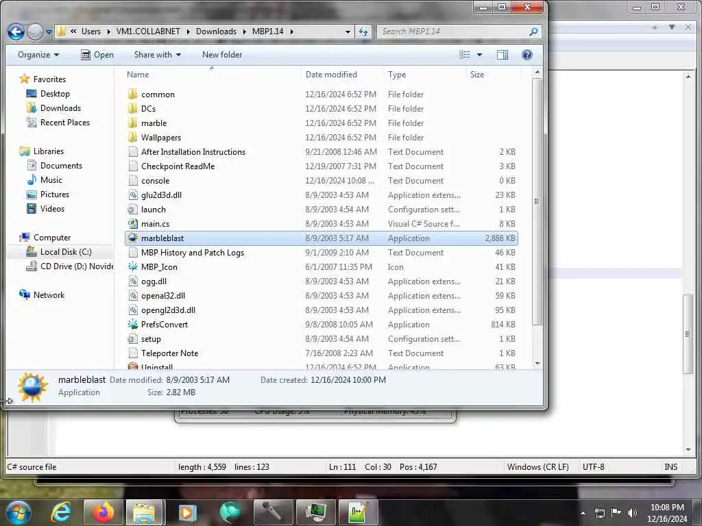The height and width of the screenshot is (526, 702).
Task: Select the main.cs file icon
Action: (x=132, y=223)
